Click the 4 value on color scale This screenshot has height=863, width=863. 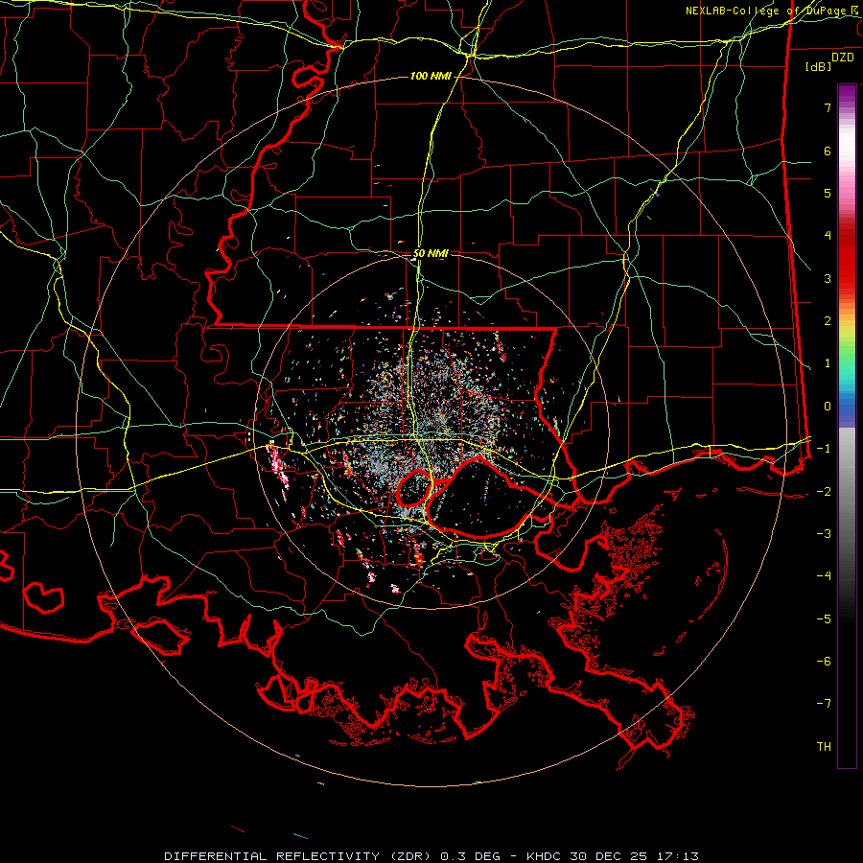828,236
